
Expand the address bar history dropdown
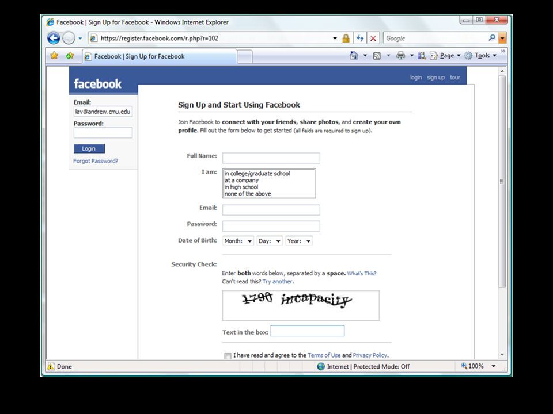(x=335, y=38)
